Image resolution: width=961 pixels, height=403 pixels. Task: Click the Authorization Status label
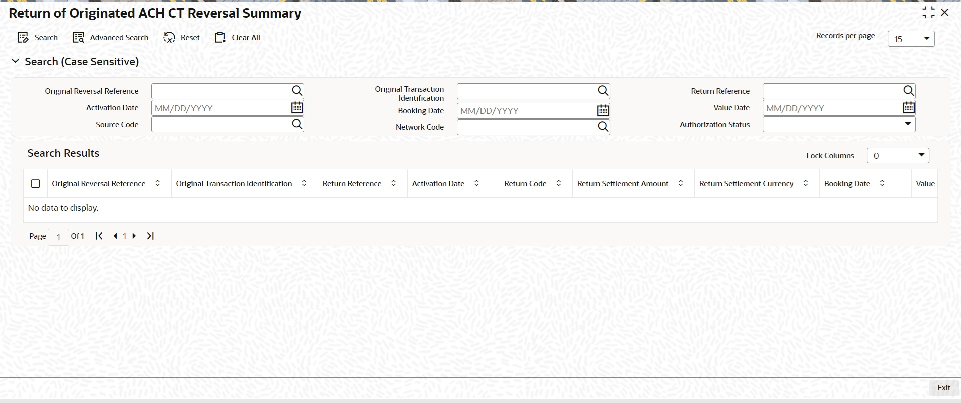click(715, 125)
